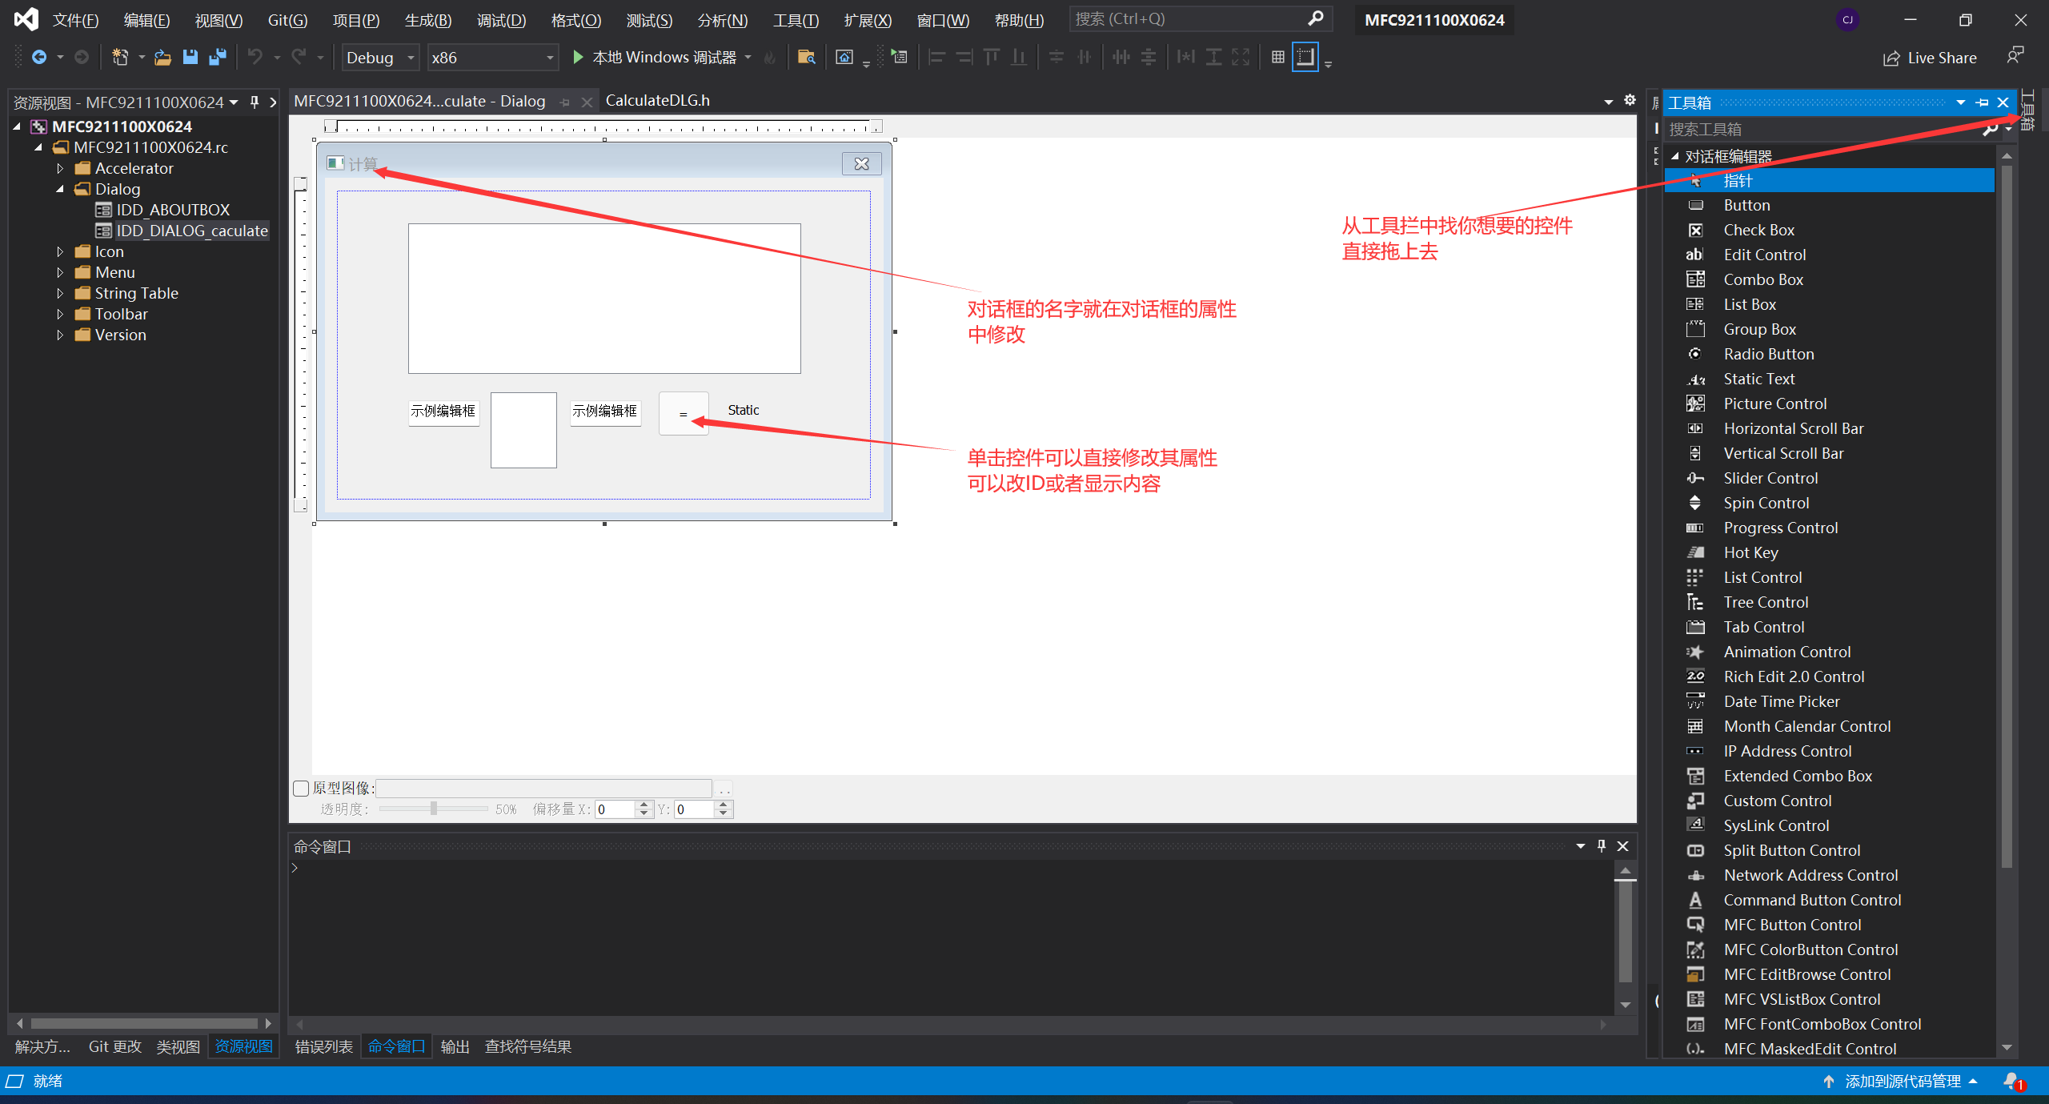The width and height of the screenshot is (2049, 1104).
Task: Adjust the transparency slider
Action: tap(433, 809)
